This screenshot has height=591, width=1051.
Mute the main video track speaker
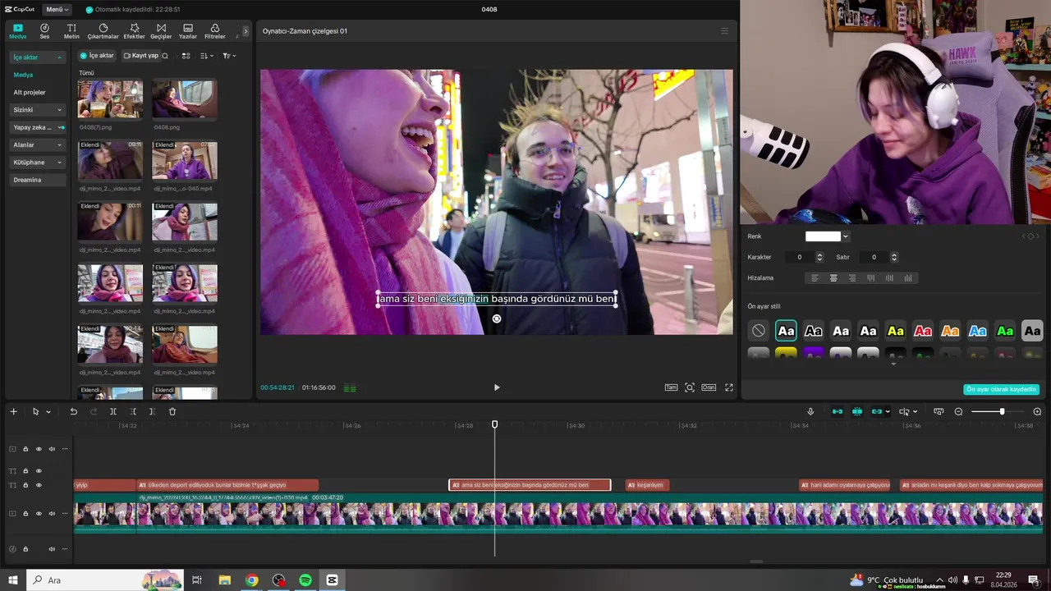tap(52, 514)
